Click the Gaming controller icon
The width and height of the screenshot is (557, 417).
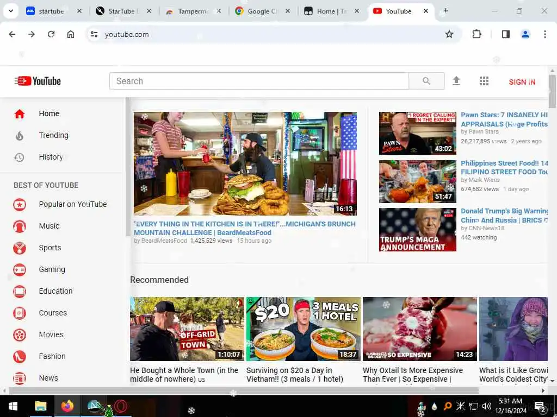(20, 270)
